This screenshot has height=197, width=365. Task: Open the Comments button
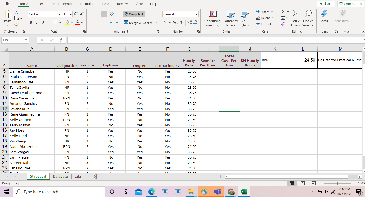pyautogui.click(x=350, y=4)
